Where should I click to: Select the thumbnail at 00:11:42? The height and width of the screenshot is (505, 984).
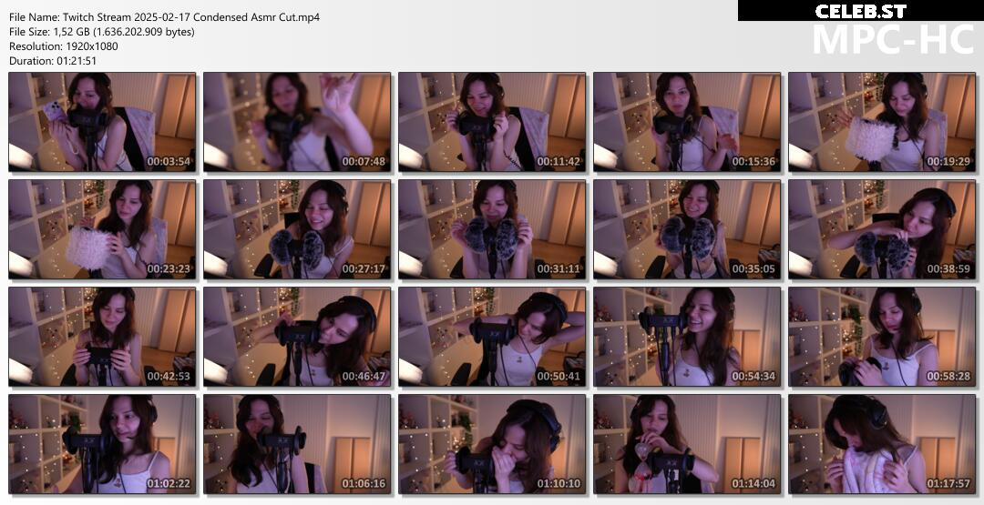(492, 122)
